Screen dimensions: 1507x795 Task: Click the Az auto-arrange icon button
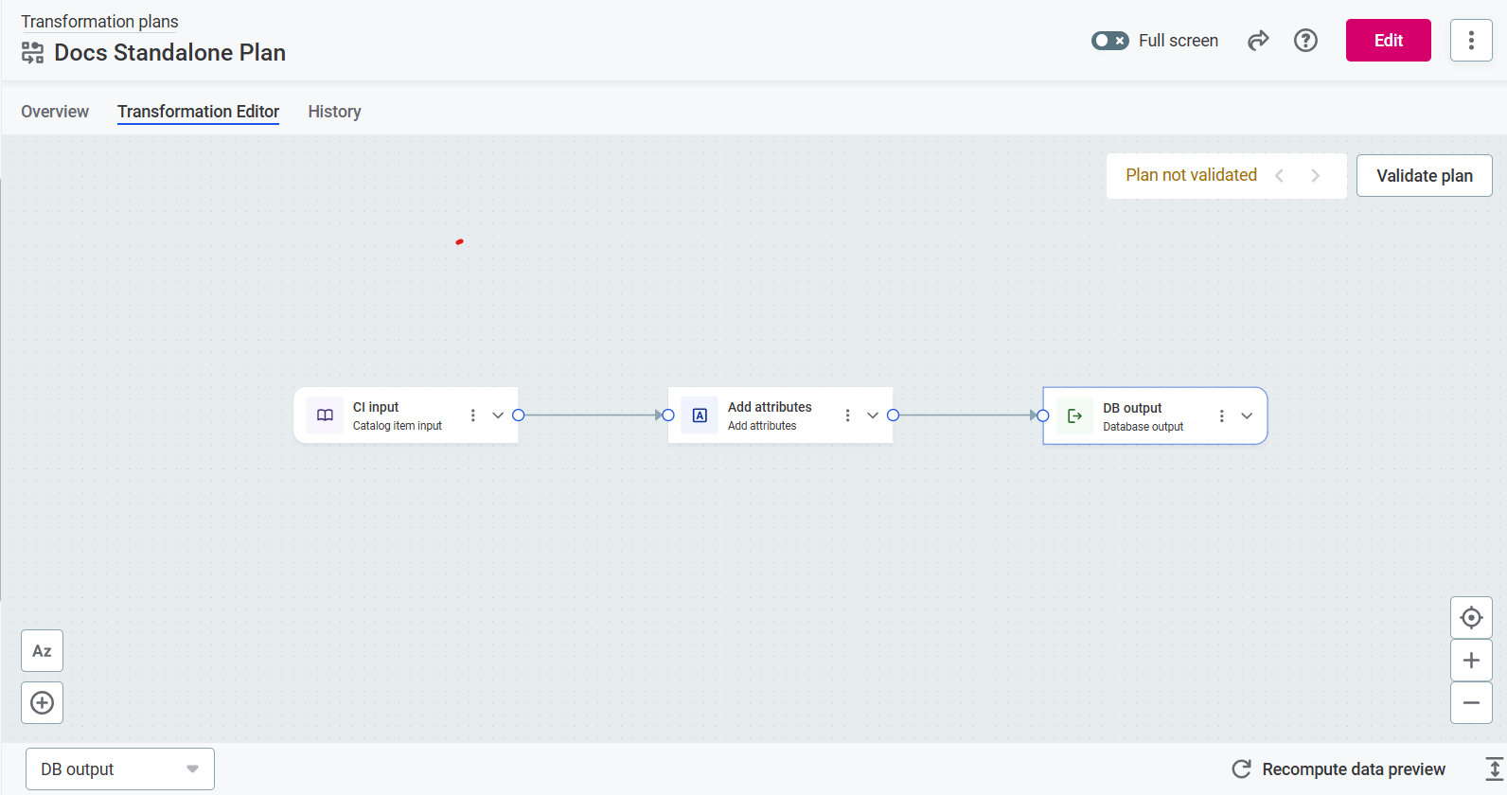point(42,651)
